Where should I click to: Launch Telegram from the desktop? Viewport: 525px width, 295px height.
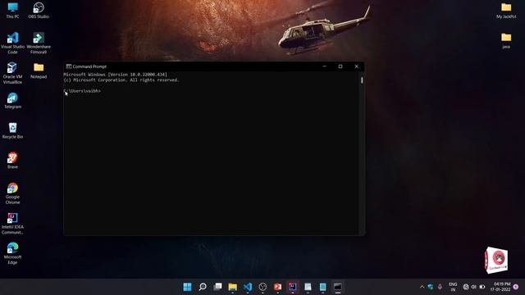pos(13,101)
